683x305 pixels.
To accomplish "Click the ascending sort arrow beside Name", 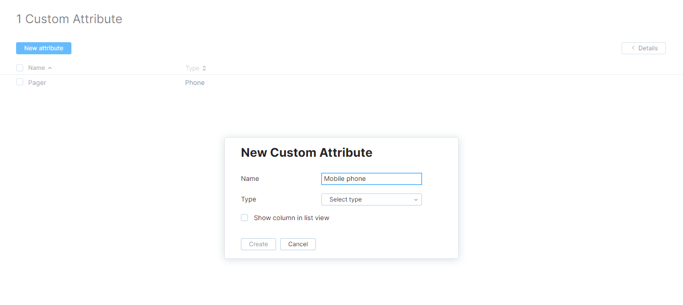I will tap(49, 67).
